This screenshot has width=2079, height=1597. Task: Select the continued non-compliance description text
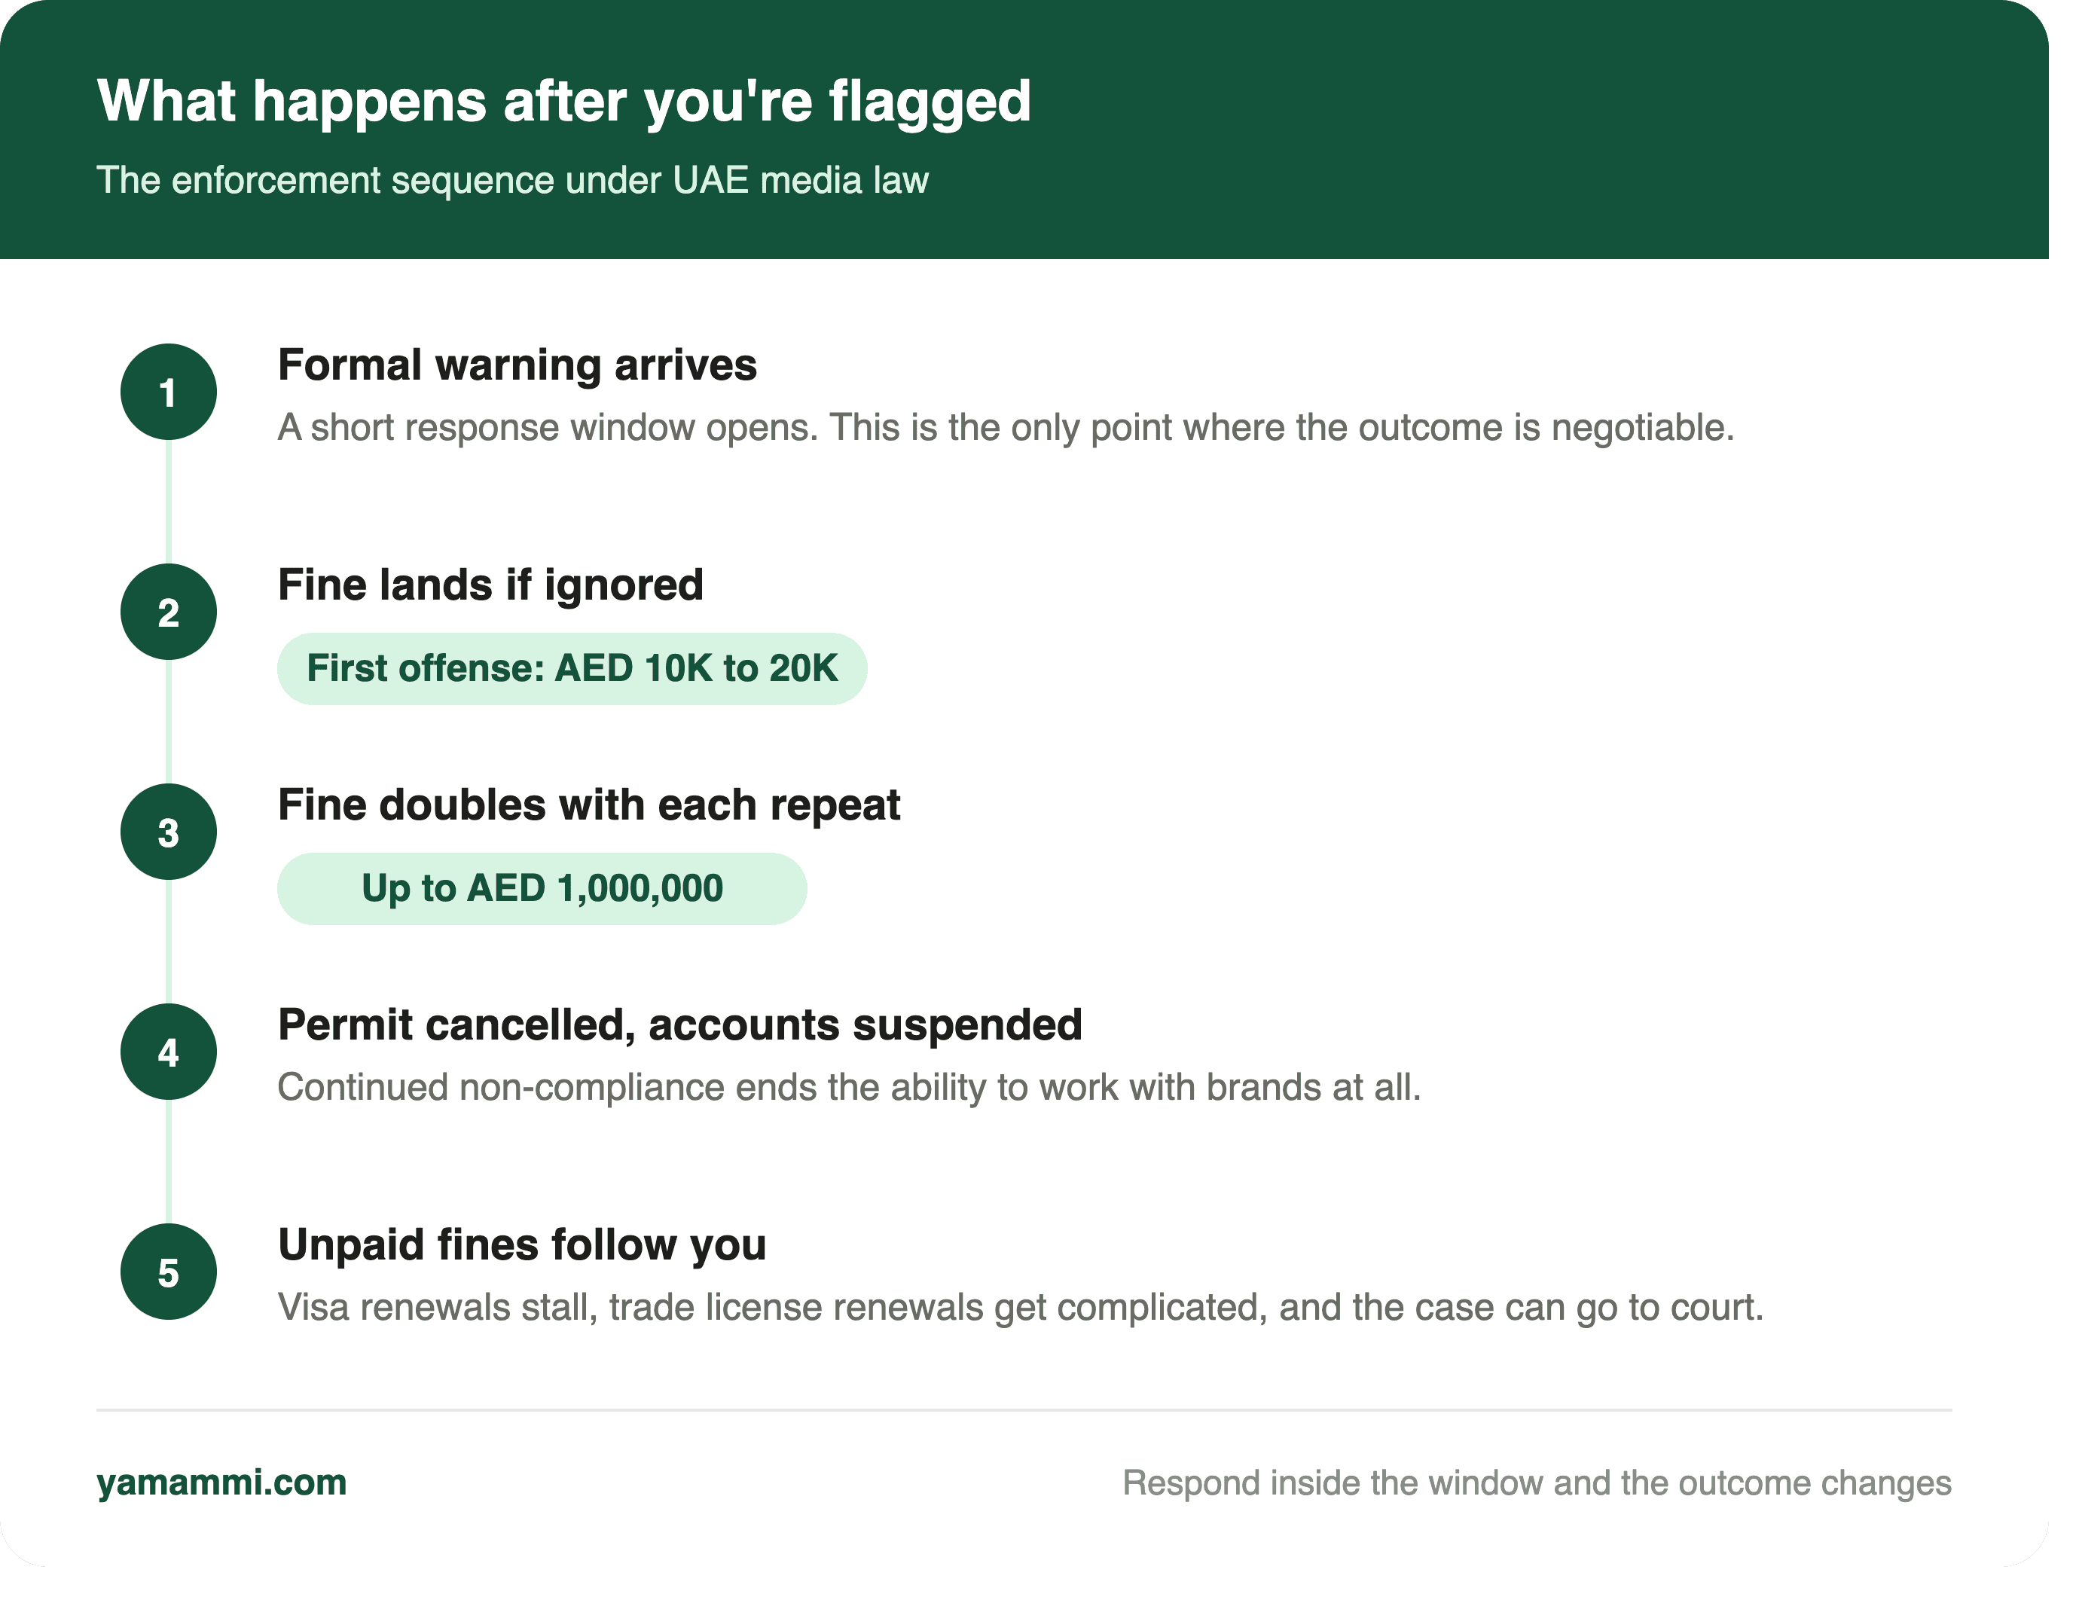849,1088
